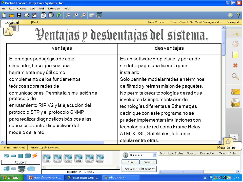Image resolution: width=243 pixels, height=182 pixels.
Task: Click the Zoom Reset magnifier icon
Action: [x=76, y=15]
